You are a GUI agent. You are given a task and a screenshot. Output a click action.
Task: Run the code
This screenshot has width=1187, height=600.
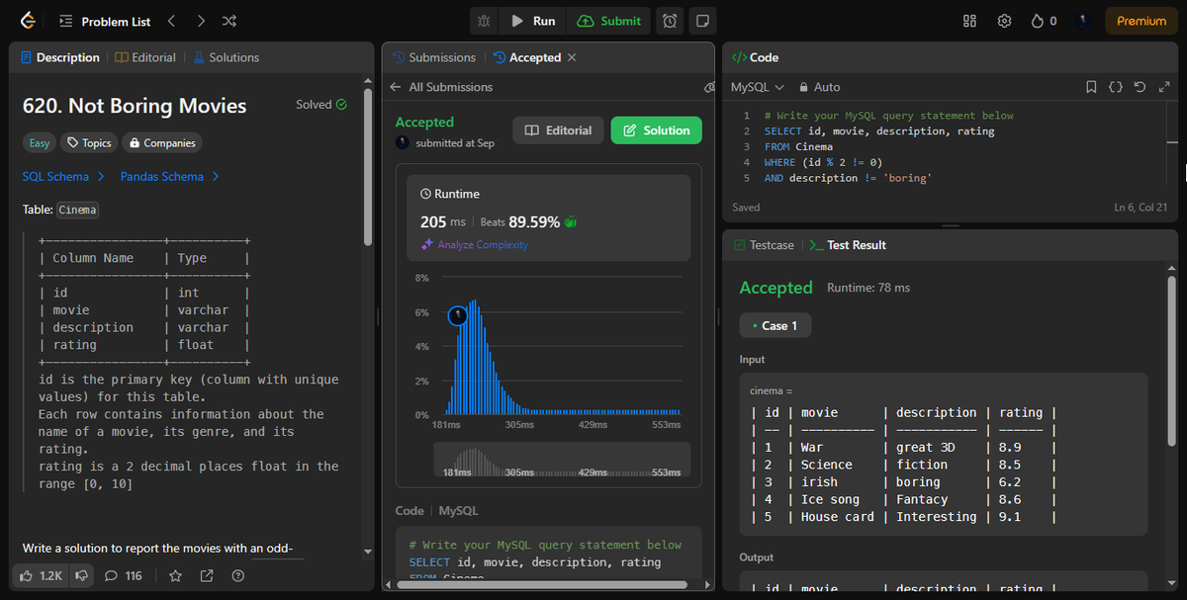[x=533, y=21]
